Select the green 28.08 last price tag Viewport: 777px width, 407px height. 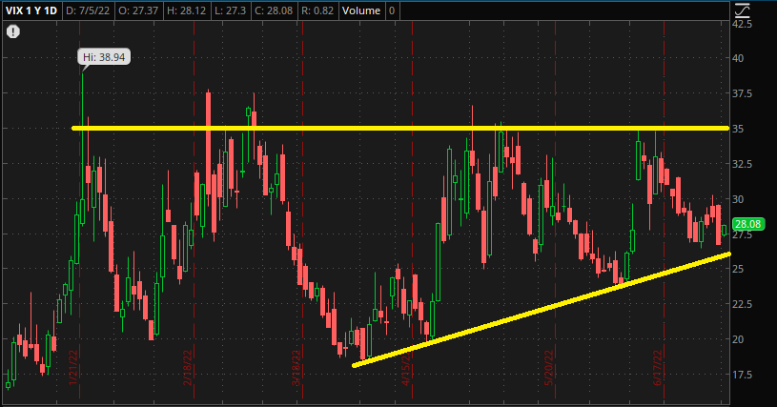tap(747, 224)
